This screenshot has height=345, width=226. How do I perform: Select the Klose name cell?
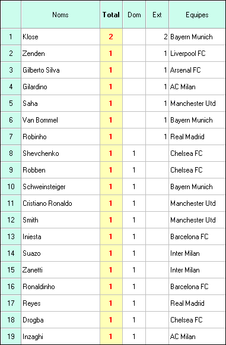(x=61, y=37)
